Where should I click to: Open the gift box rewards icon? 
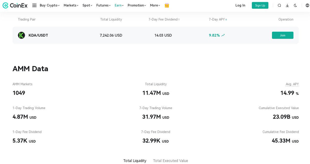coord(167,5)
